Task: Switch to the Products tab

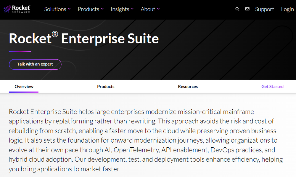Action: (106, 86)
